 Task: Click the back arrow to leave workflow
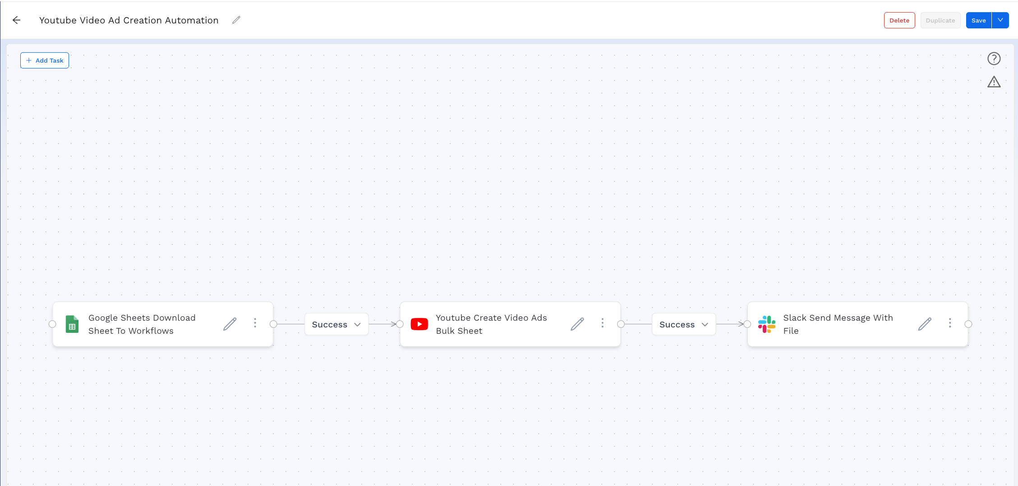tap(17, 20)
